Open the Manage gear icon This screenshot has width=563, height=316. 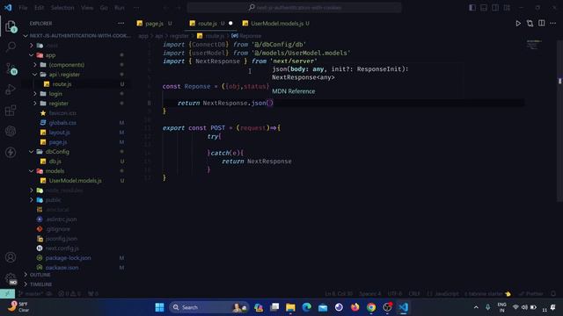[11, 278]
